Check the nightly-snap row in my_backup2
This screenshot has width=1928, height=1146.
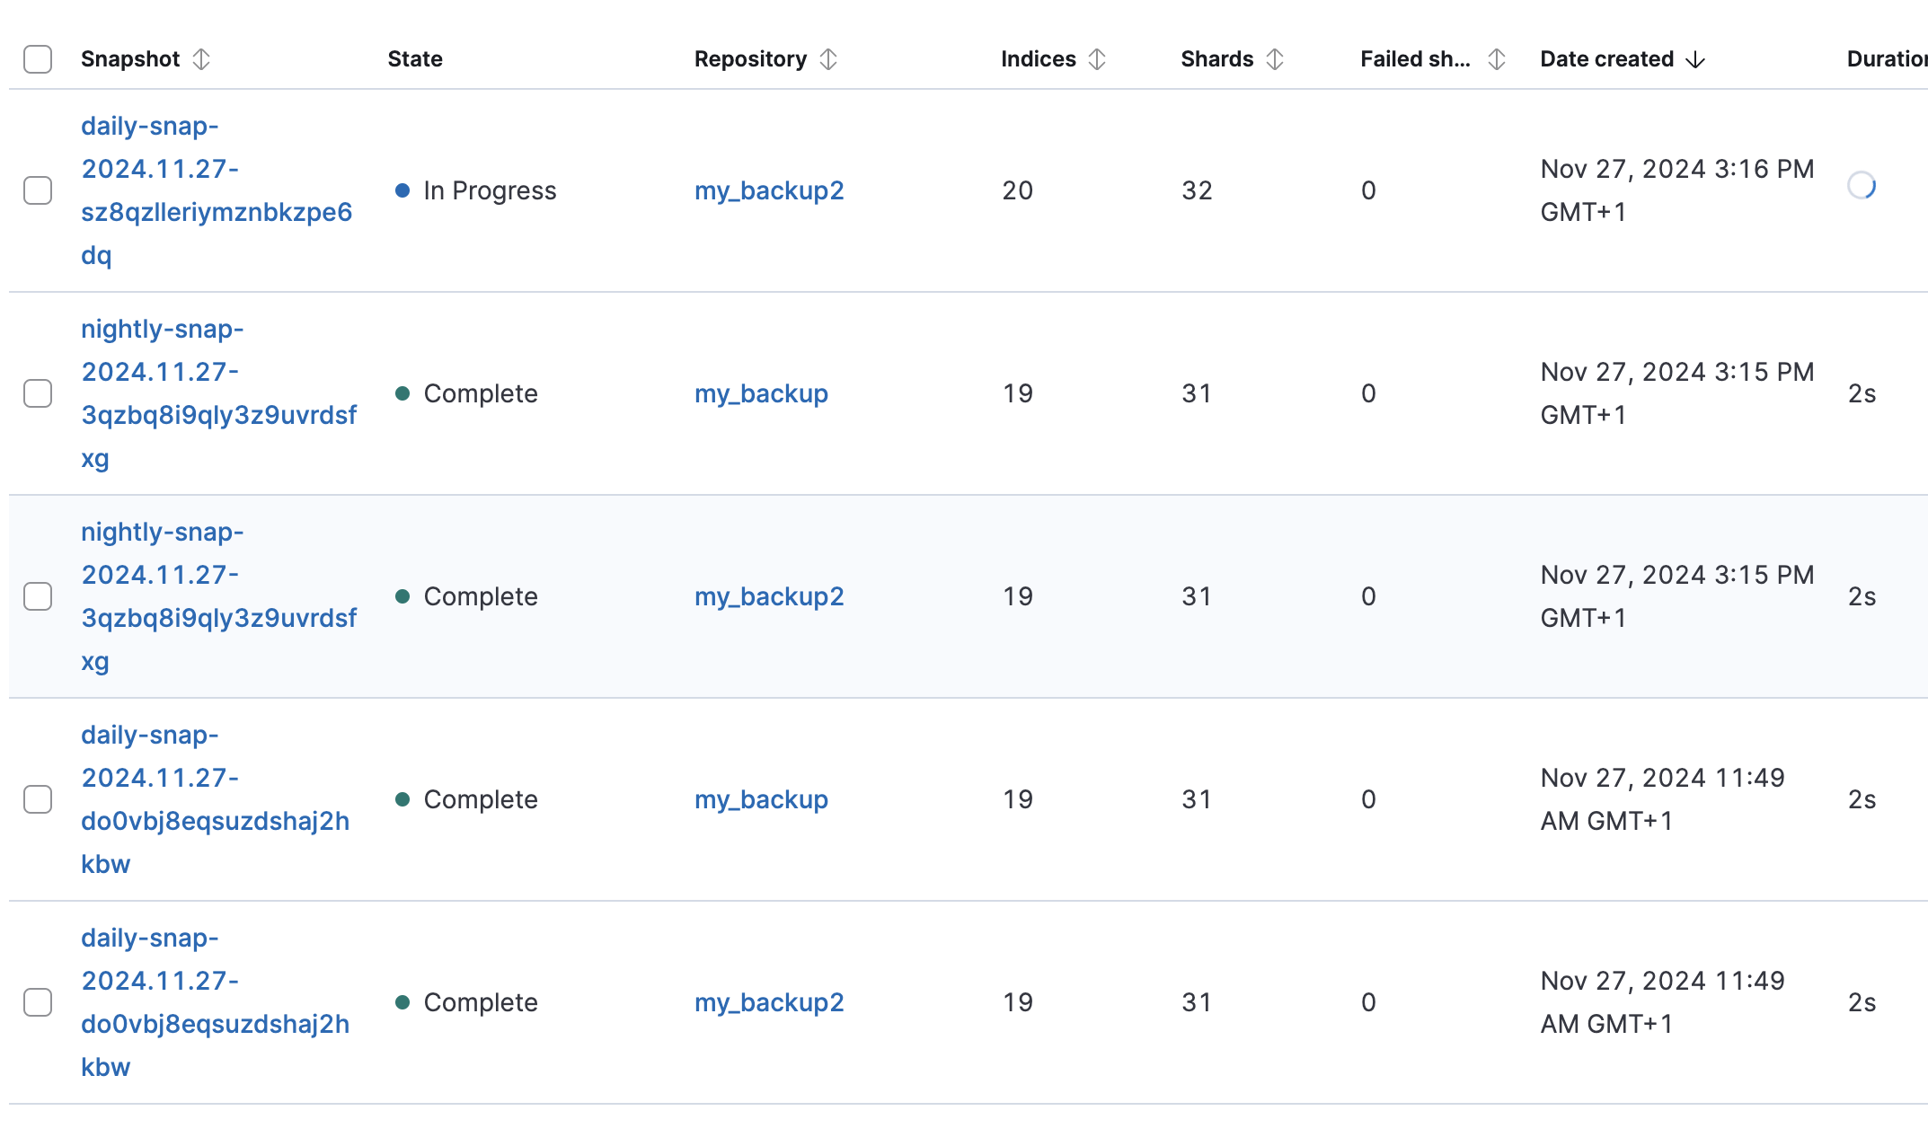[38, 596]
